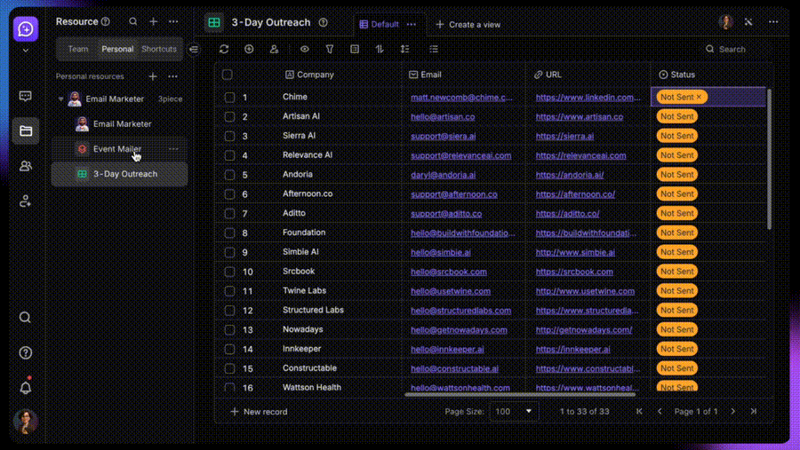
Task: Click the app logo icon at top of sidebar
Action: click(x=26, y=29)
